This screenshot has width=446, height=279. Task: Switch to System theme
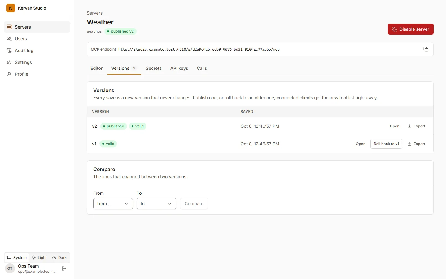click(17, 258)
